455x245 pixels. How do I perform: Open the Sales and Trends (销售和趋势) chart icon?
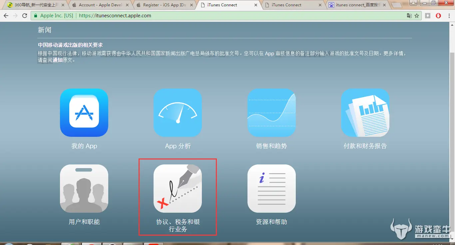[271, 113]
